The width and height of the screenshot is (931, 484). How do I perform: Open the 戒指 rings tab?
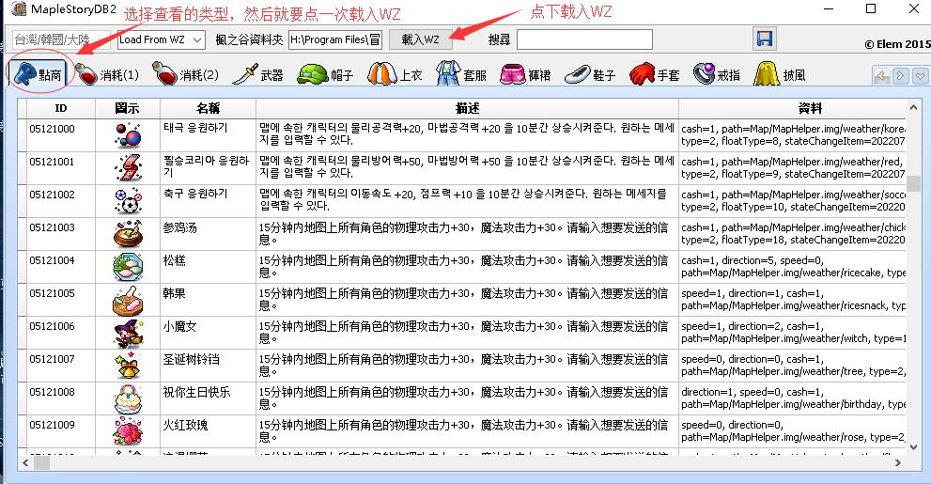[717, 75]
